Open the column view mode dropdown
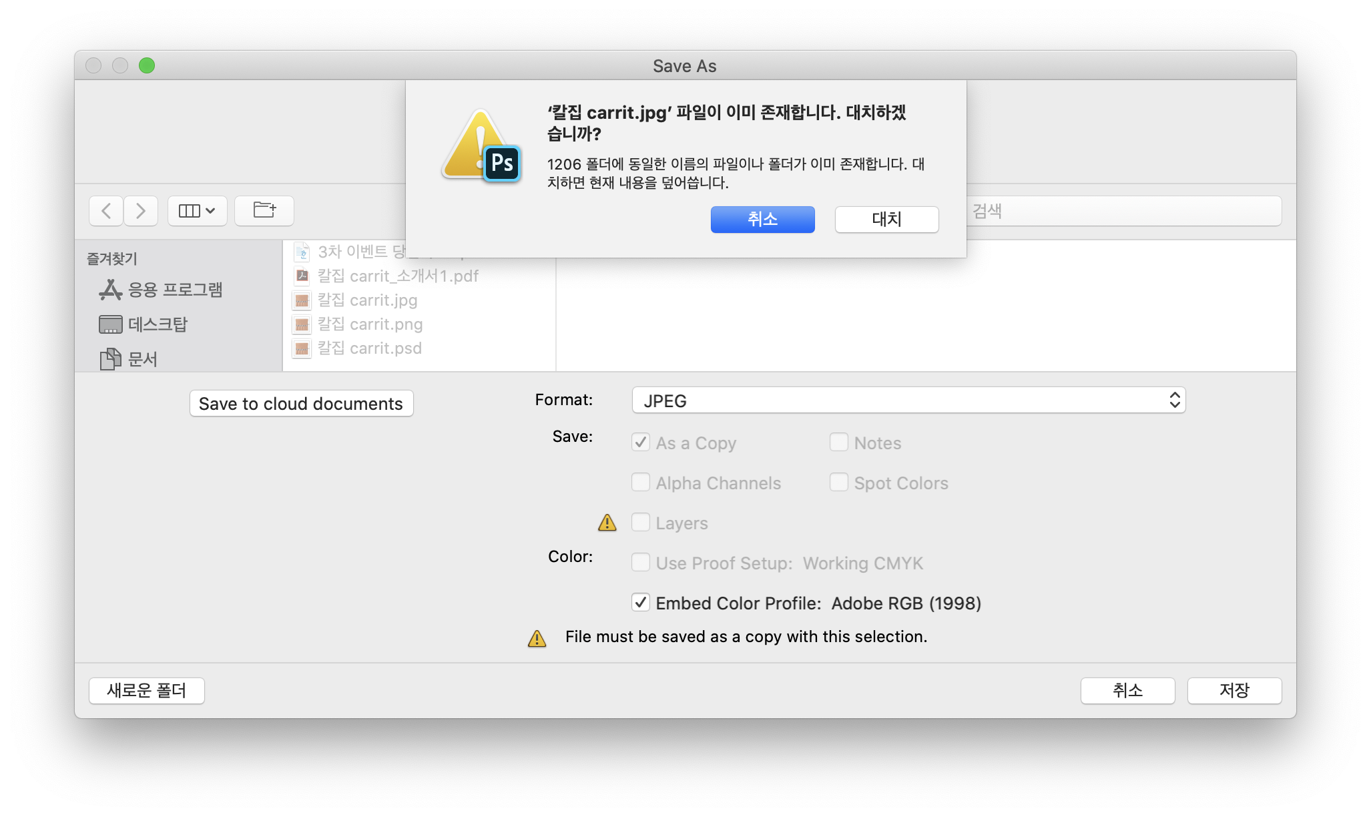This screenshot has width=1371, height=817. click(197, 211)
